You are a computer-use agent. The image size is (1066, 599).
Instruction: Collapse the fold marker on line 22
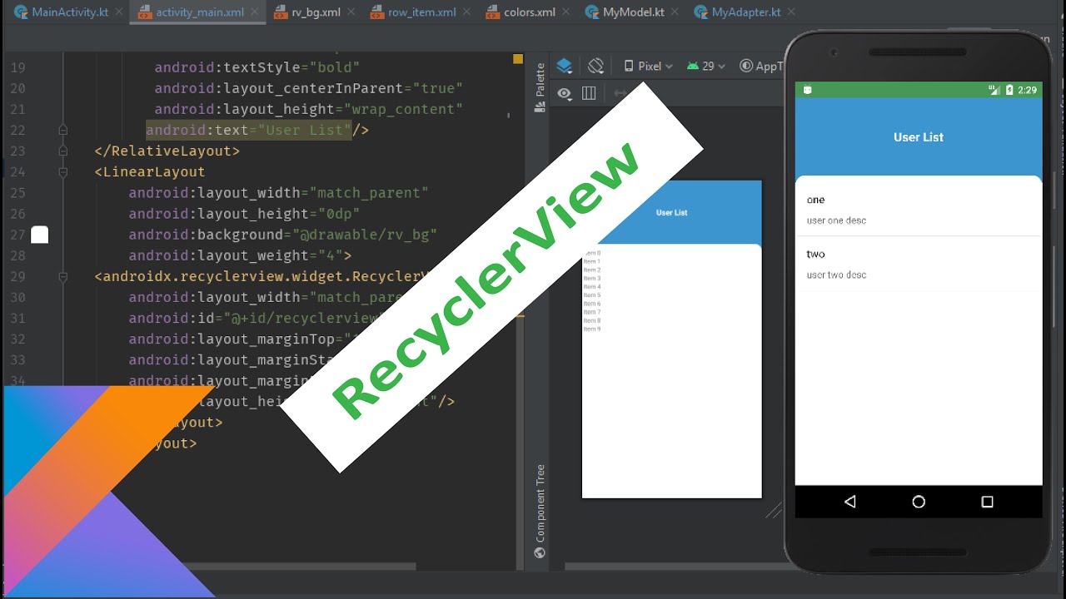click(x=63, y=131)
